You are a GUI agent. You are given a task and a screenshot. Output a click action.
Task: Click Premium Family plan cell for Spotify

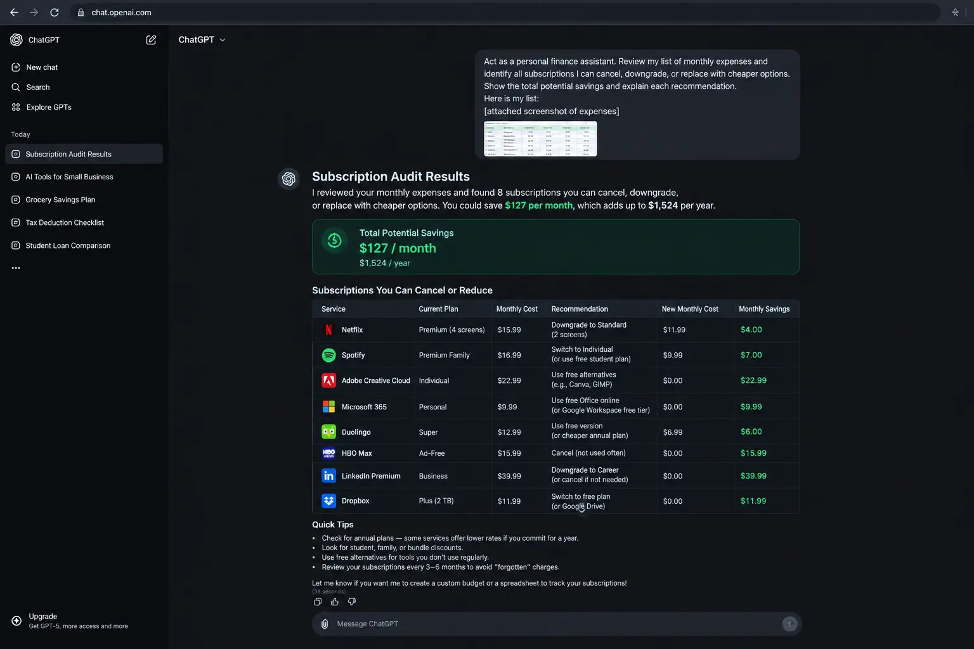444,356
